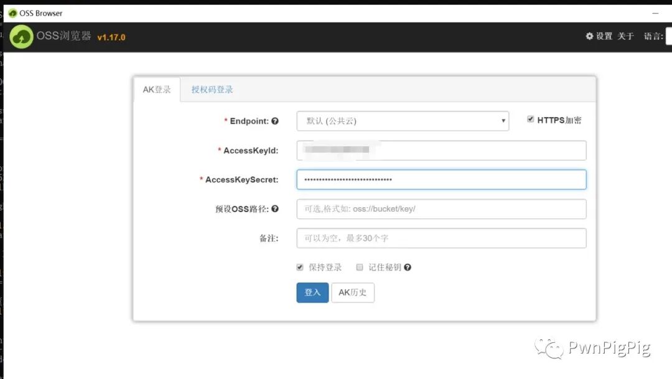The image size is (672, 379).
Task: Open help icon next to 记住秘钥
Action: tap(408, 267)
